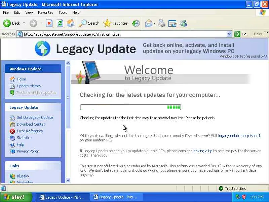Open the Tools menu
This screenshot has height=202, width=269.
[63, 12]
